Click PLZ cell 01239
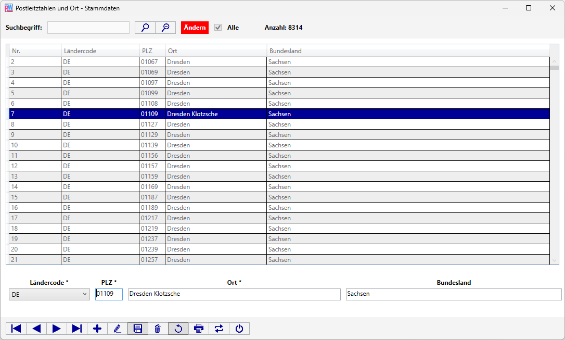The image size is (565, 340). click(152, 249)
